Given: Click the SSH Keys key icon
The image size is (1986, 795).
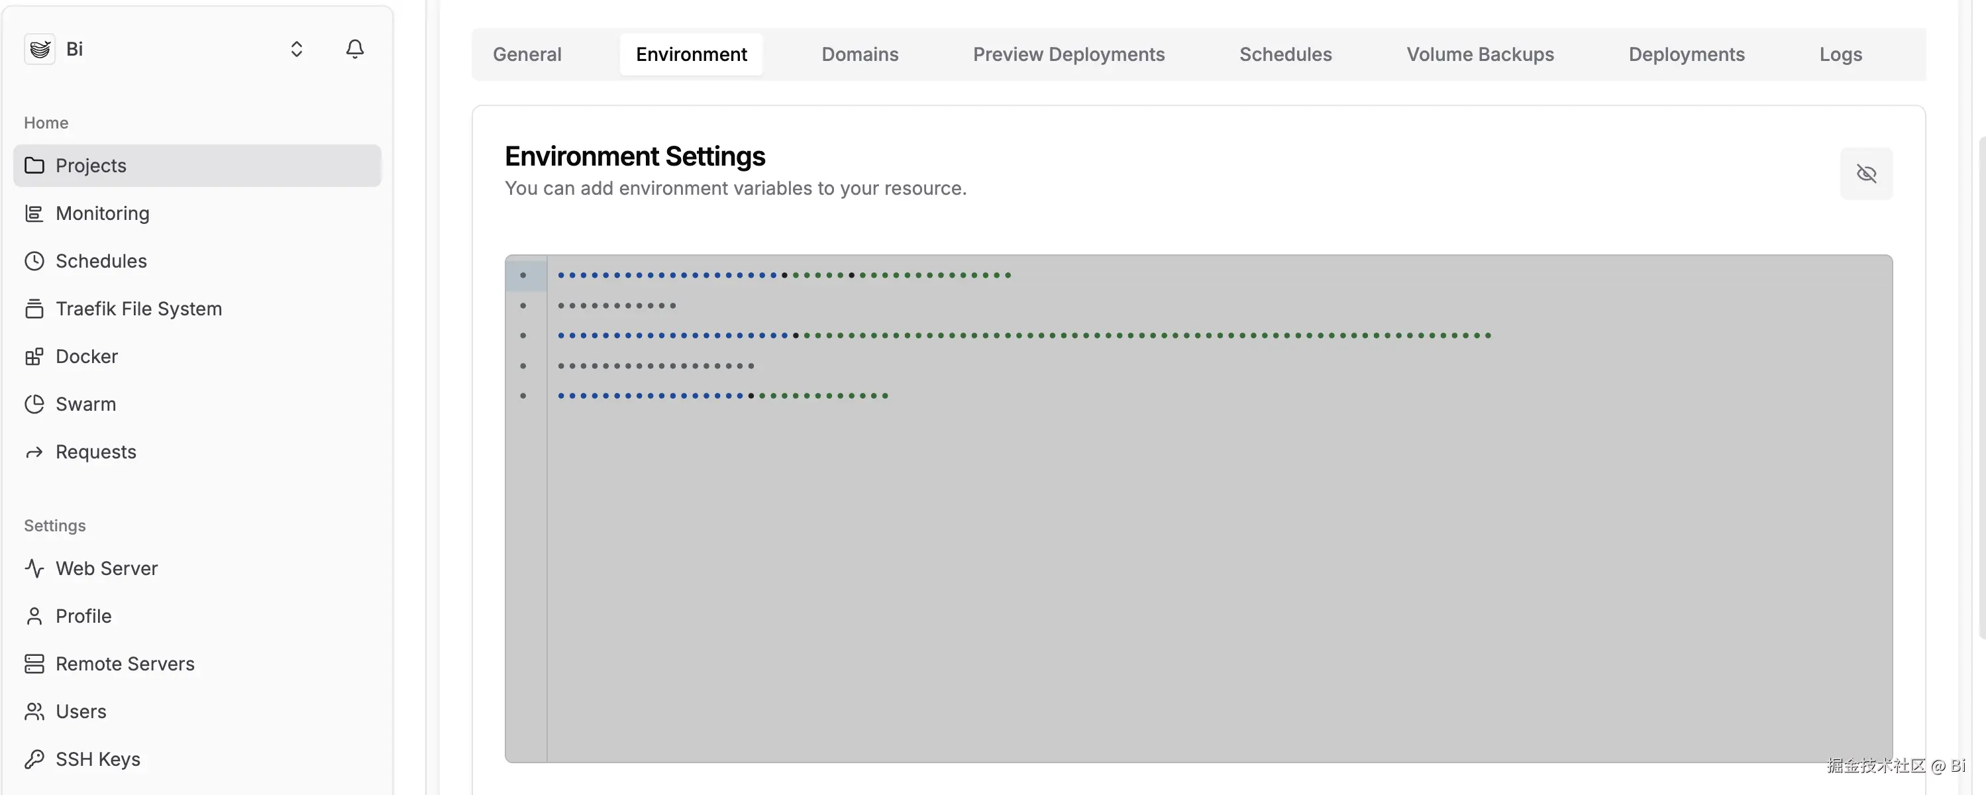Looking at the screenshot, I should point(34,759).
